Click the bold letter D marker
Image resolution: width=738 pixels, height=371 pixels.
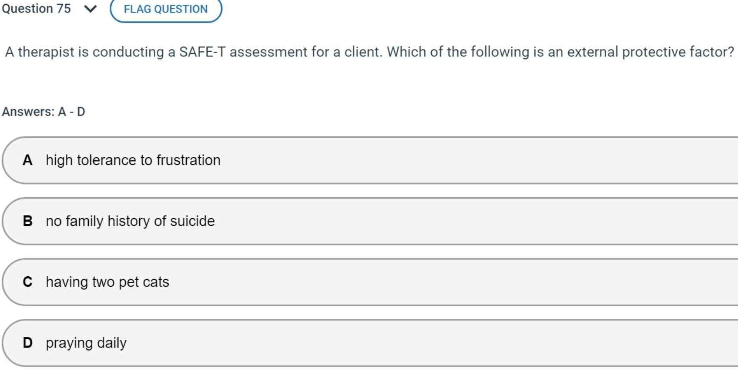click(28, 343)
